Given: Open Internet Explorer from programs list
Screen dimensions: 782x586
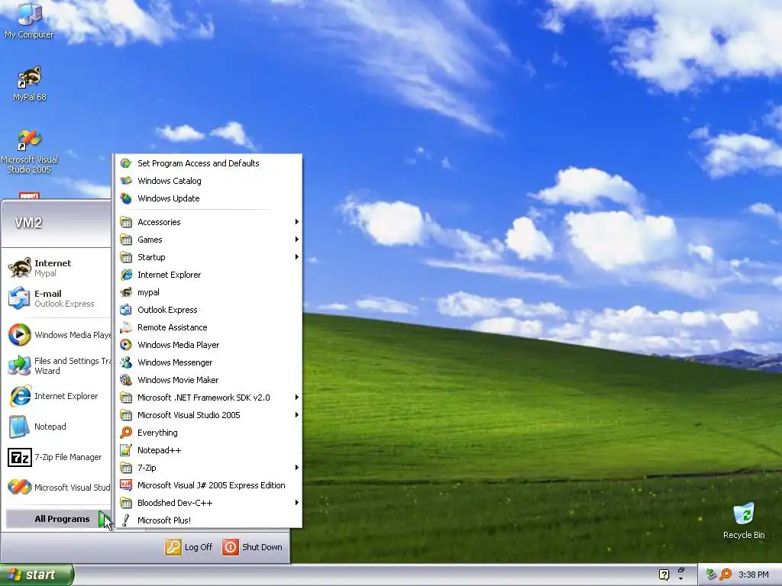Looking at the screenshot, I should (208, 275).
